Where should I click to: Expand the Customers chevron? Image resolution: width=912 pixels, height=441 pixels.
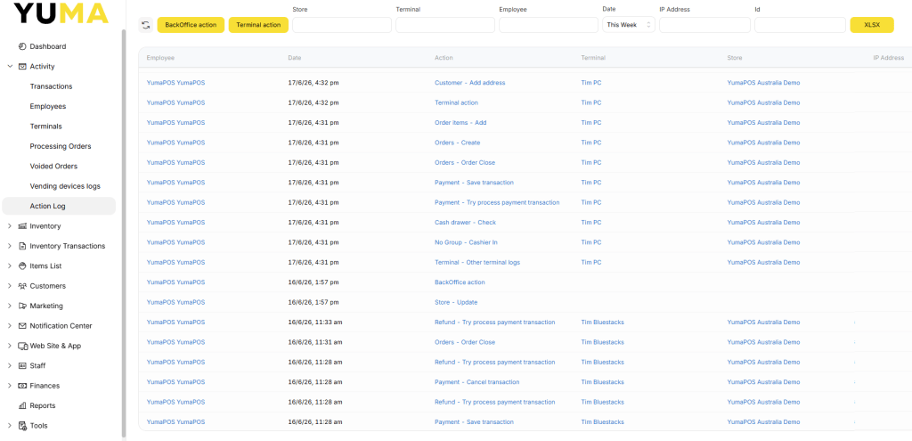tap(10, 286)
